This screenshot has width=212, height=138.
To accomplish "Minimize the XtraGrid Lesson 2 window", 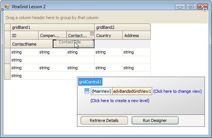I will pyautogui.click(x=180, y=7).
